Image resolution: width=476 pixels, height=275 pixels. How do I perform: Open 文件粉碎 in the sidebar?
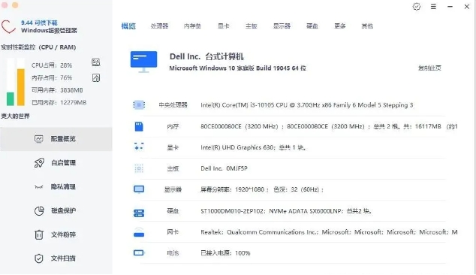coord(56,234)
